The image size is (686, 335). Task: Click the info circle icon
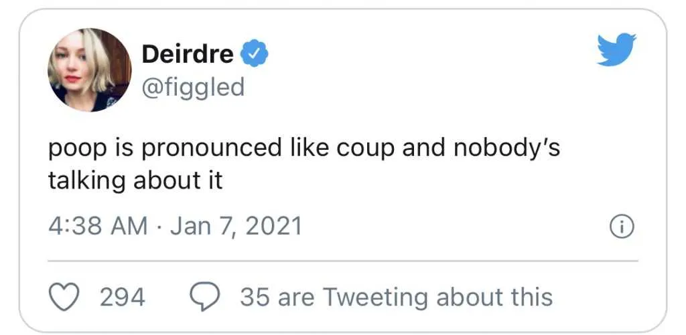[622, 228]
